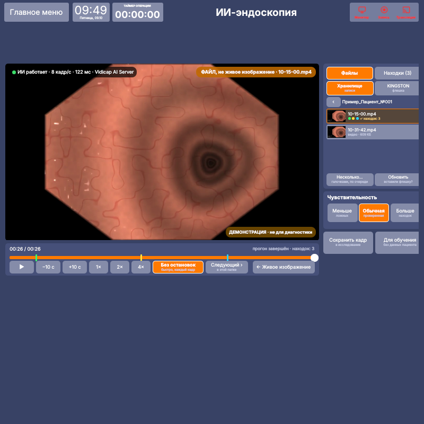Open the 10-31-42.mp4 thumbnail
424x424 pixels.
tap(337, 132)
